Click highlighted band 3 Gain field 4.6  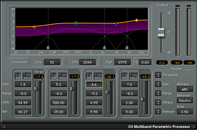pos(94,84)
